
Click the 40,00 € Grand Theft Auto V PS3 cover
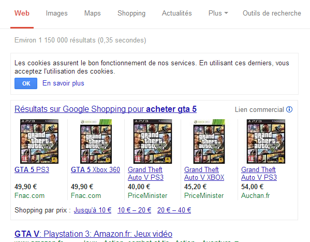click(x=153, y=141)
